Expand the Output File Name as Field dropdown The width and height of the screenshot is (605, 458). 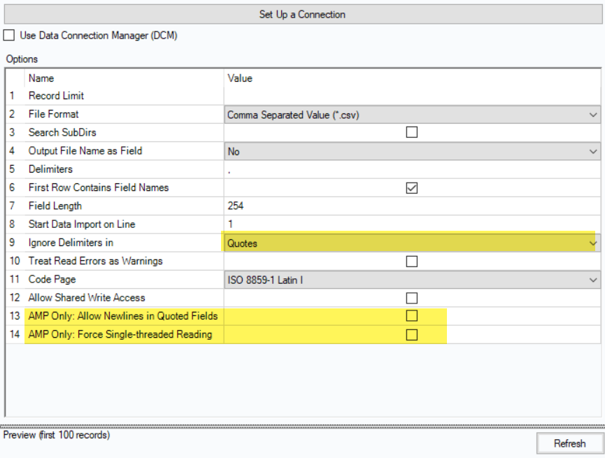pyautogui.click(x=593, y=151)
